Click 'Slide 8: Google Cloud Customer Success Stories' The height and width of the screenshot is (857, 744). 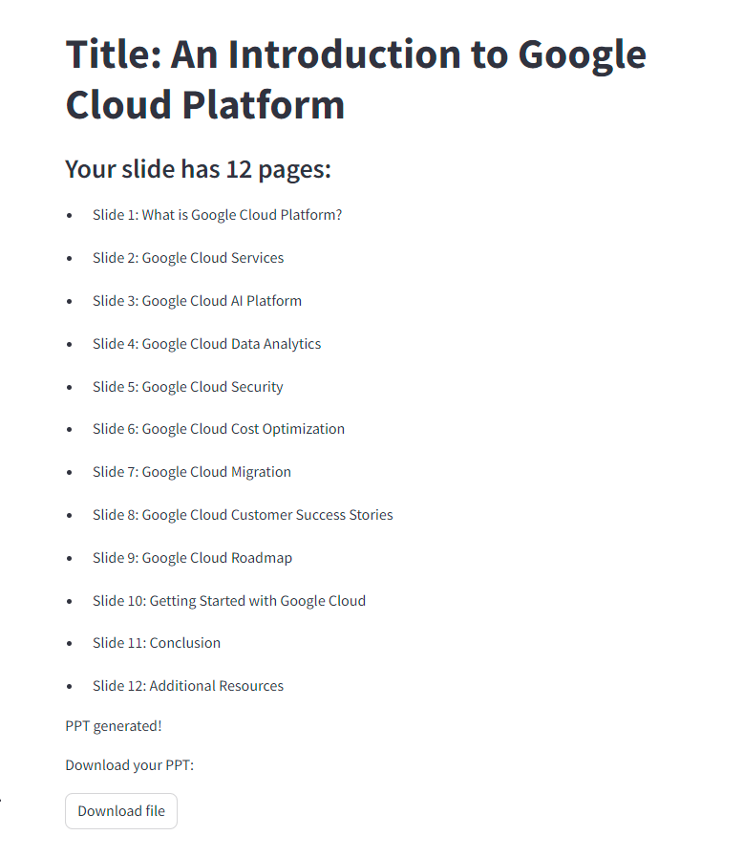click(244, 515)
